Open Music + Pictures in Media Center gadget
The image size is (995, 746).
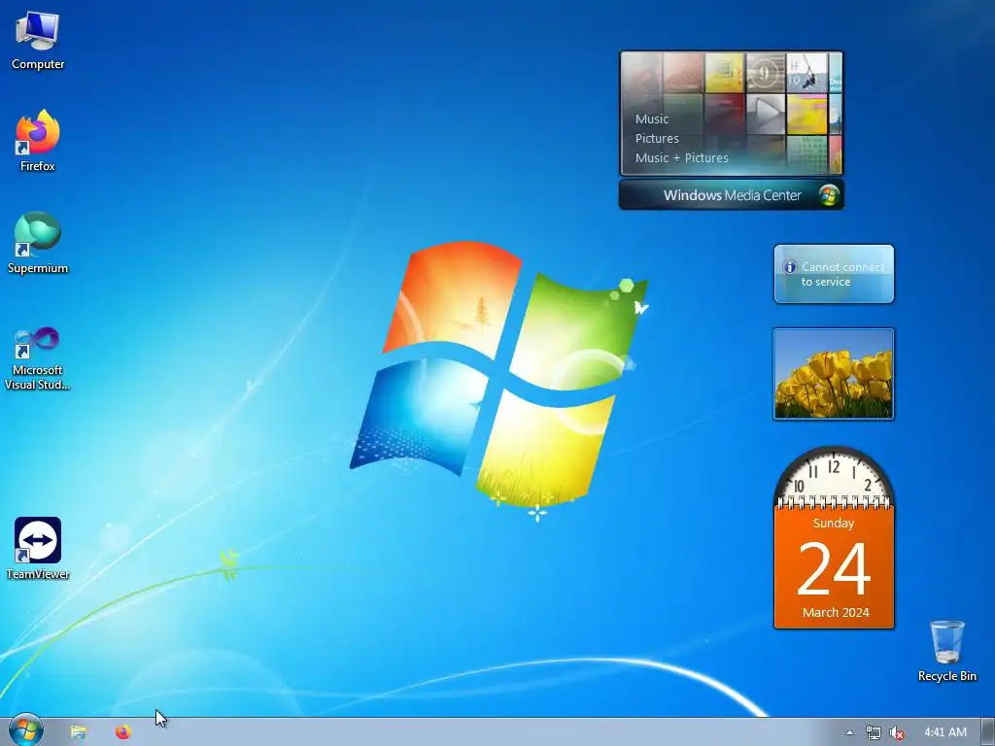click(x=681, y=158)
